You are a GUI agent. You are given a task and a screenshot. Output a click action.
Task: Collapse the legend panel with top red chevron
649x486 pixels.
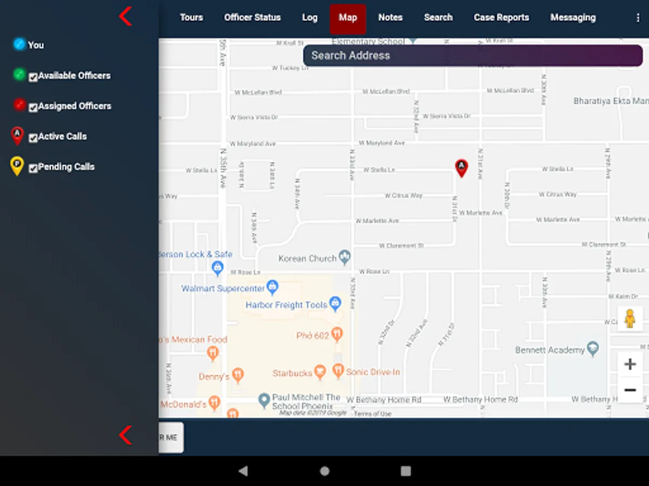[x=125, y=16]
